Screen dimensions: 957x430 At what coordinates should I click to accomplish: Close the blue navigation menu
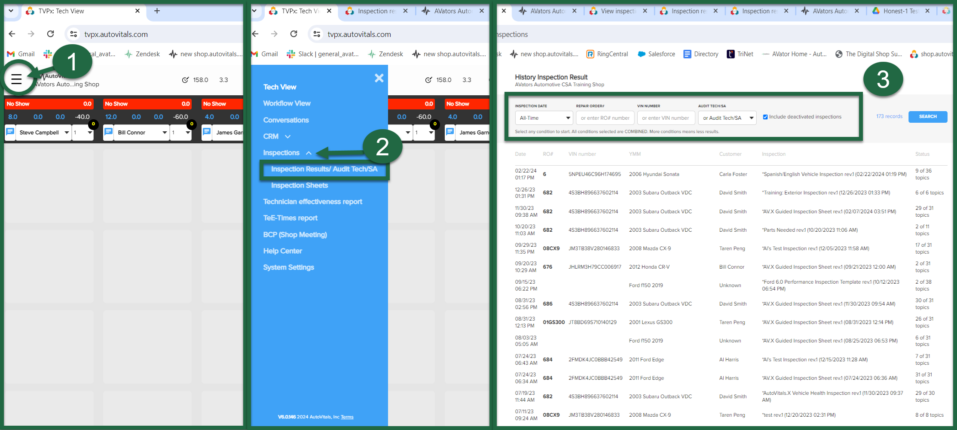click(x=379, y=78)
